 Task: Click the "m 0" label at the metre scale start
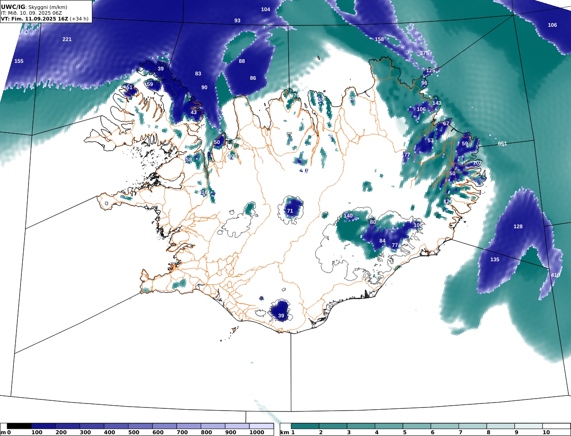click(x=6, y=433)
